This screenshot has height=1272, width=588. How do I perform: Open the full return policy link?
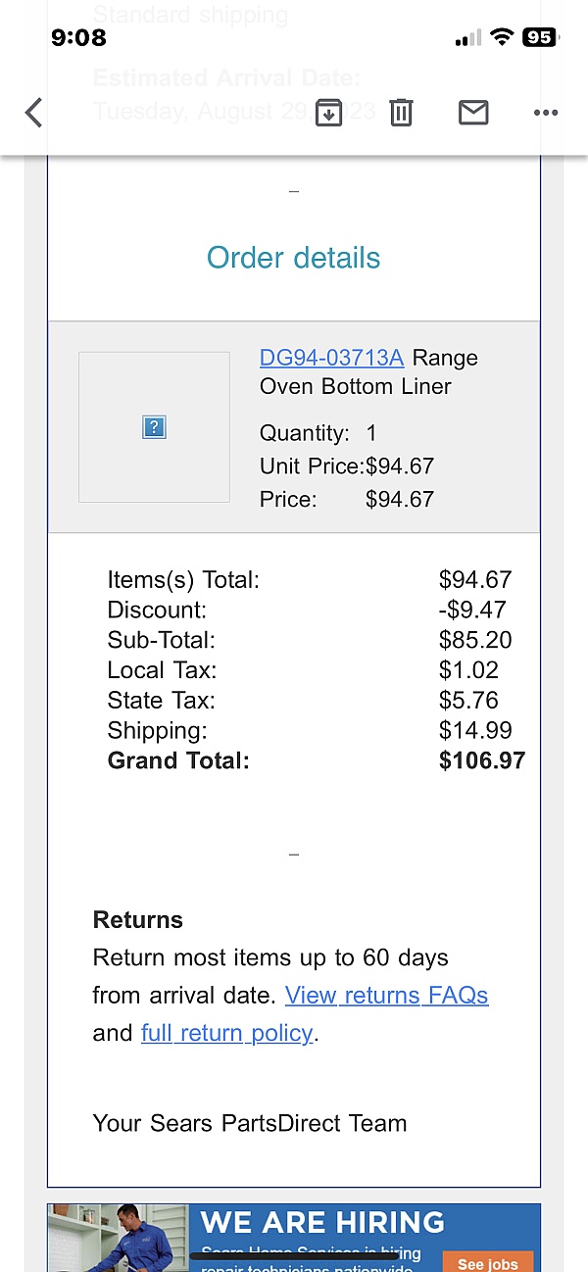[226, 1033]
